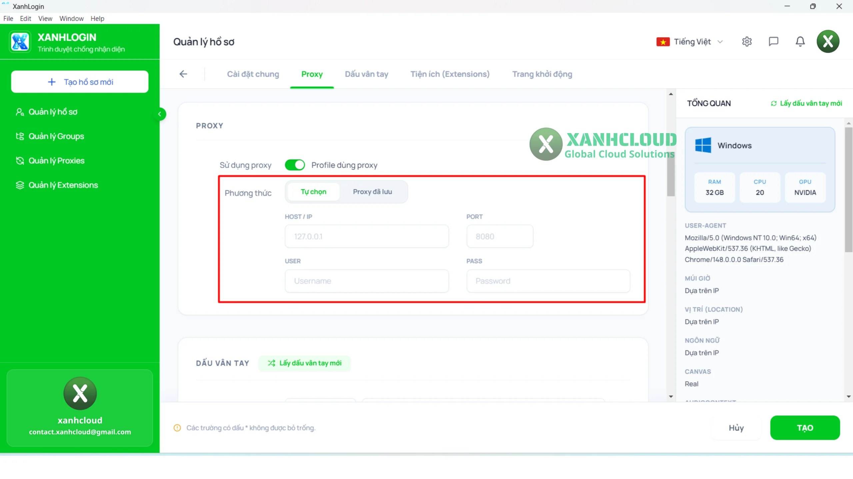Click the Windows logo in the overview card
The image size is (853, 479).
click(x=703, y=145)
